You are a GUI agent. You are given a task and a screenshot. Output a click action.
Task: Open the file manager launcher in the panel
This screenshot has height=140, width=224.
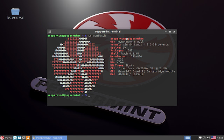tap(19, 138)
